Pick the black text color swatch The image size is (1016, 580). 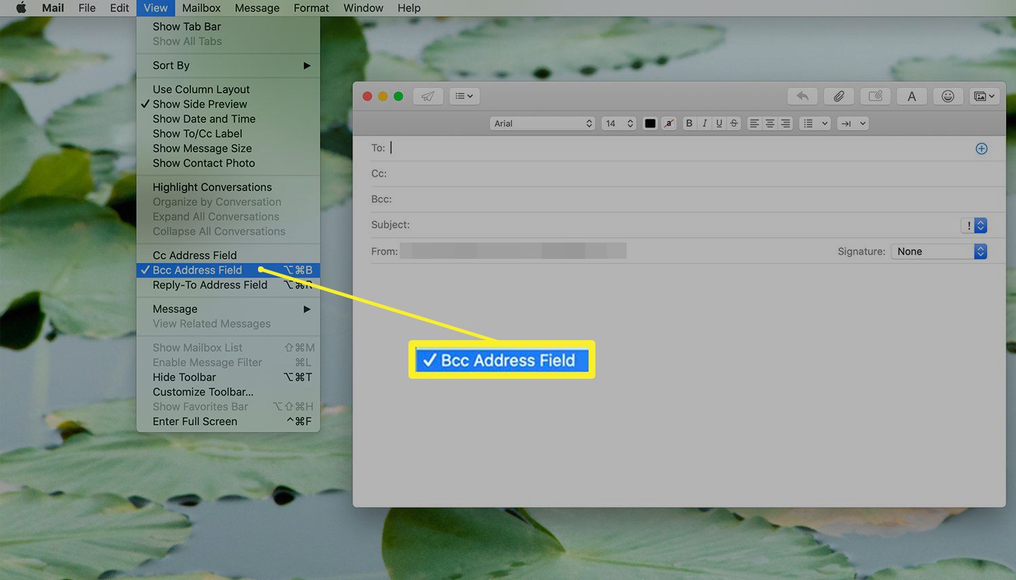click(x=650, y=123)
